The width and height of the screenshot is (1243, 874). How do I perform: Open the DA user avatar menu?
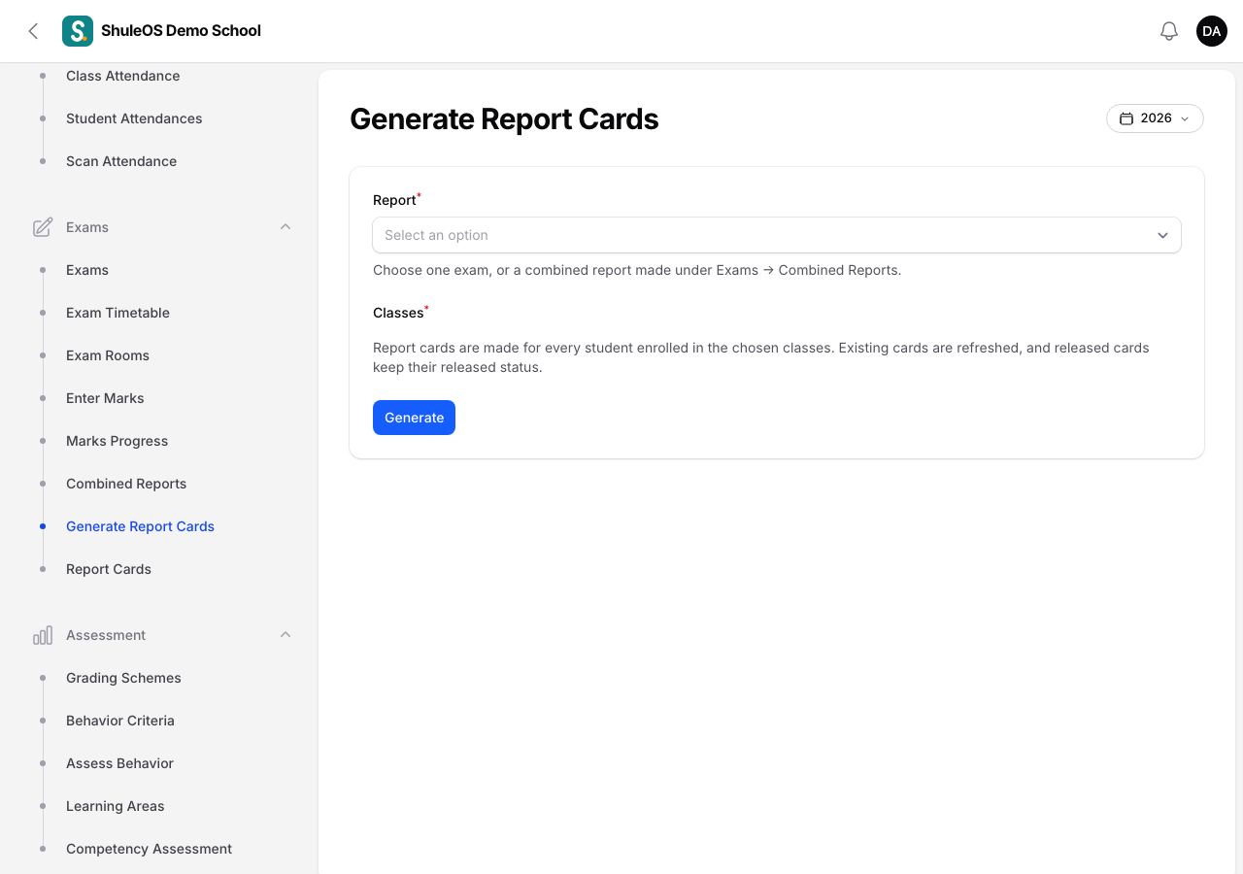pos(1212,31)
